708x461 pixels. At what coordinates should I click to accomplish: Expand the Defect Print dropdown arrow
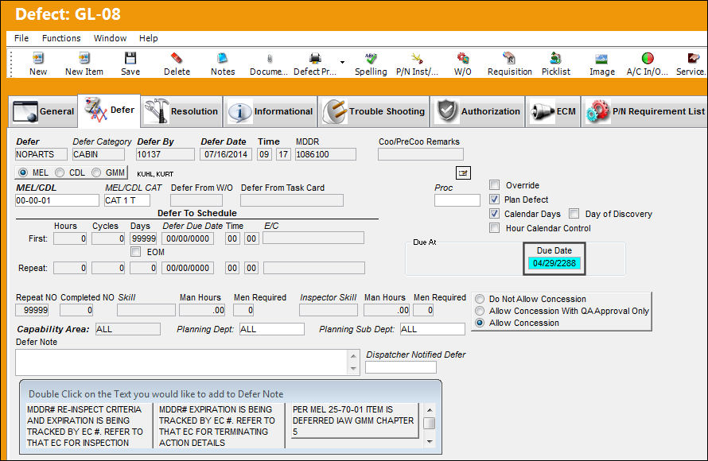[x=342, y=62]
